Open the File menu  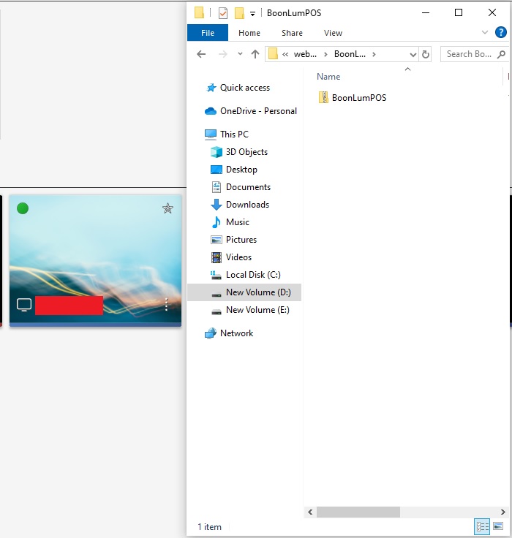pos(208,33)
